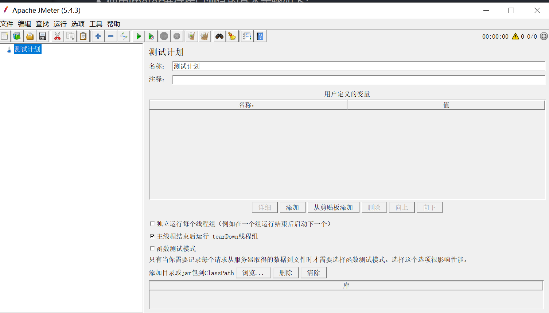This screenshot has height=313, width=549.
Task: Click the remote engine status icon
Action: click(x=544, y=36)
